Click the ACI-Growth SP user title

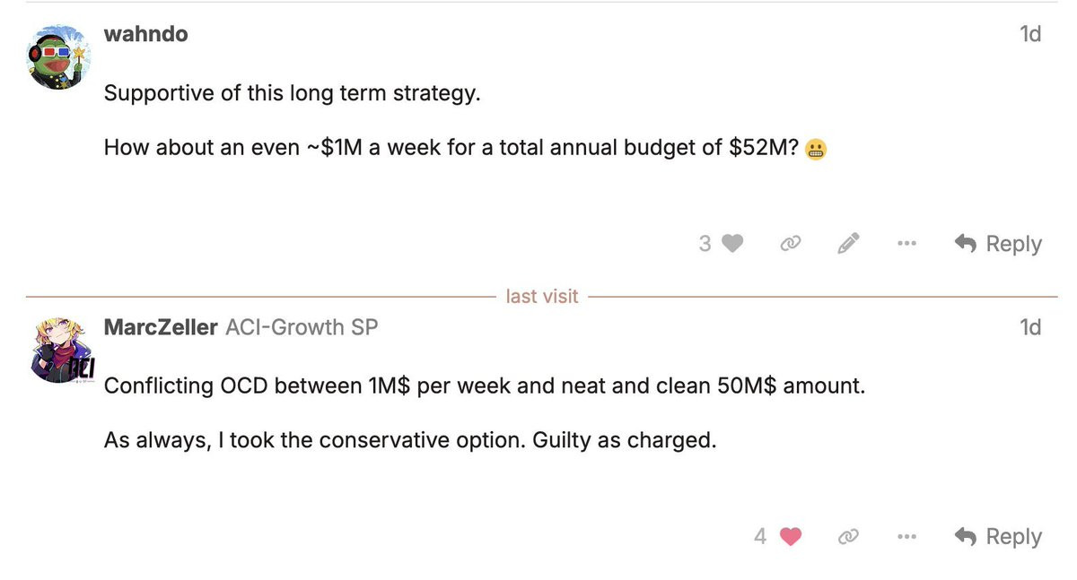pos(302,327)
